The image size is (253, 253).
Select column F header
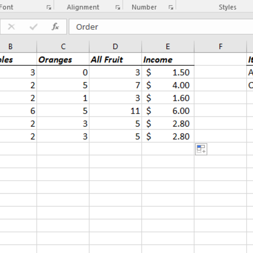click(x=220, y=46)
